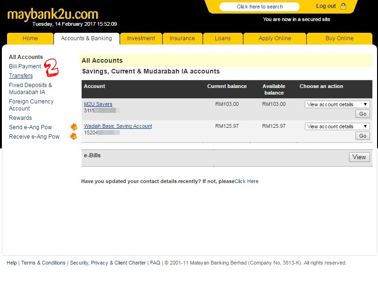This screenshot has height=287, width=378.
Task: Select Send e-Ang Pow link
Action: coord(30,127)
